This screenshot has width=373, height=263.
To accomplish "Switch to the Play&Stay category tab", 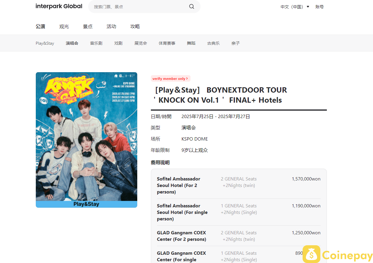I will point(45,43).
